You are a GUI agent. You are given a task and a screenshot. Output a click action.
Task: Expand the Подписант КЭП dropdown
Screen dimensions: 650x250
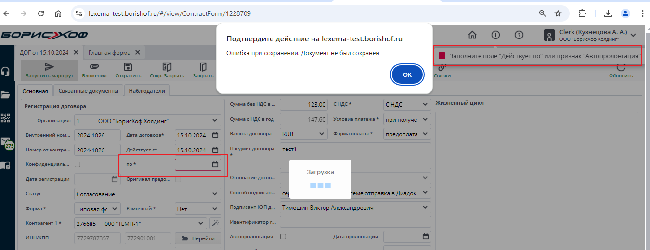(x=425, y=208)
